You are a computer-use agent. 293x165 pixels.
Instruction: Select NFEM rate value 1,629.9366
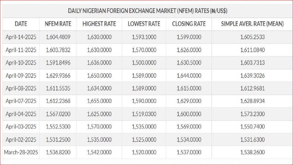point(58,76)
